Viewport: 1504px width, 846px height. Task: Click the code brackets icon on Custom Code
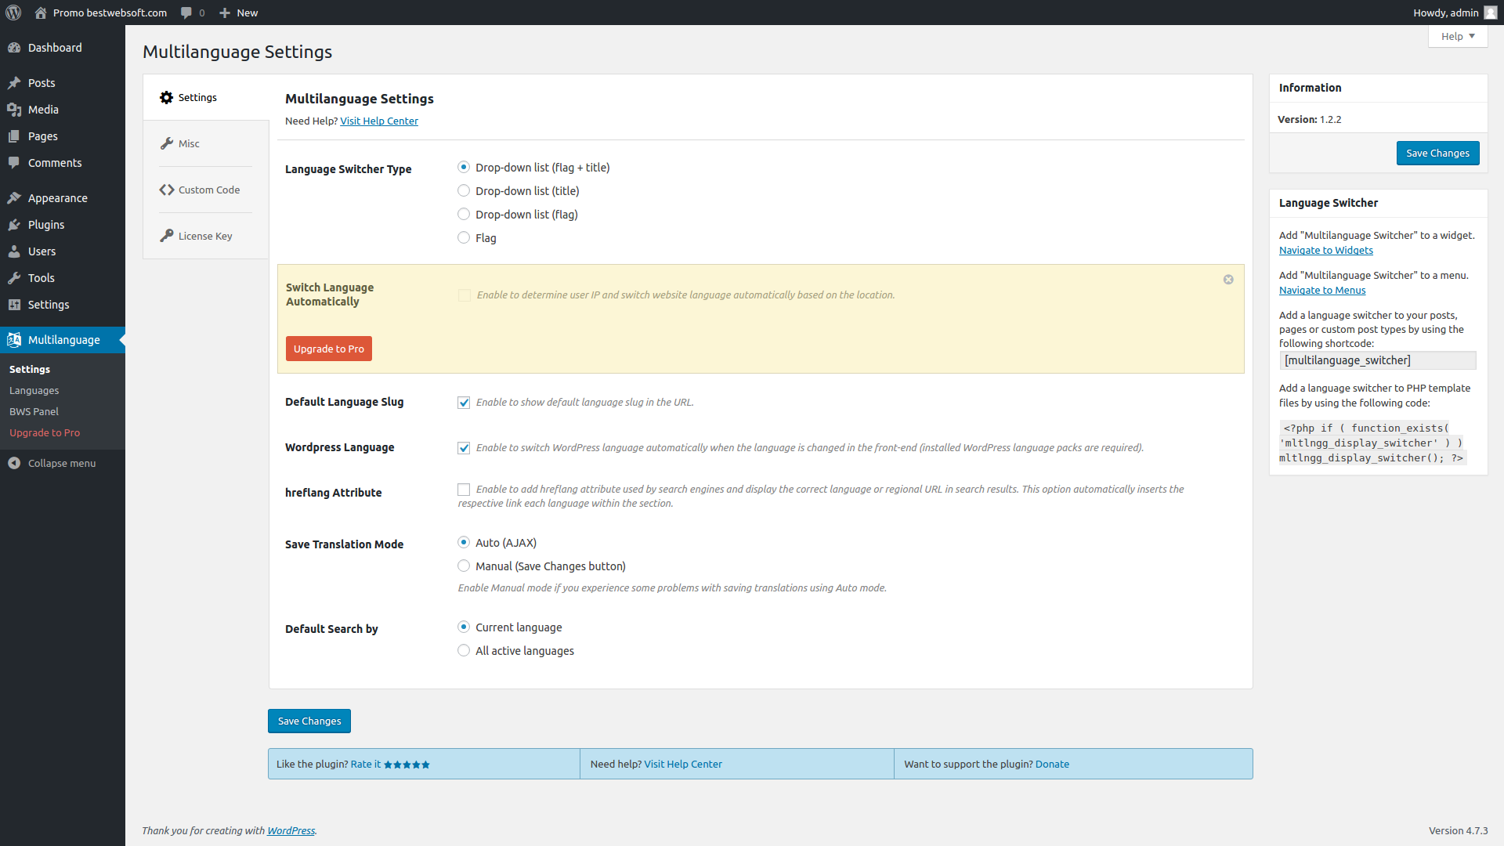click(166, 190)
